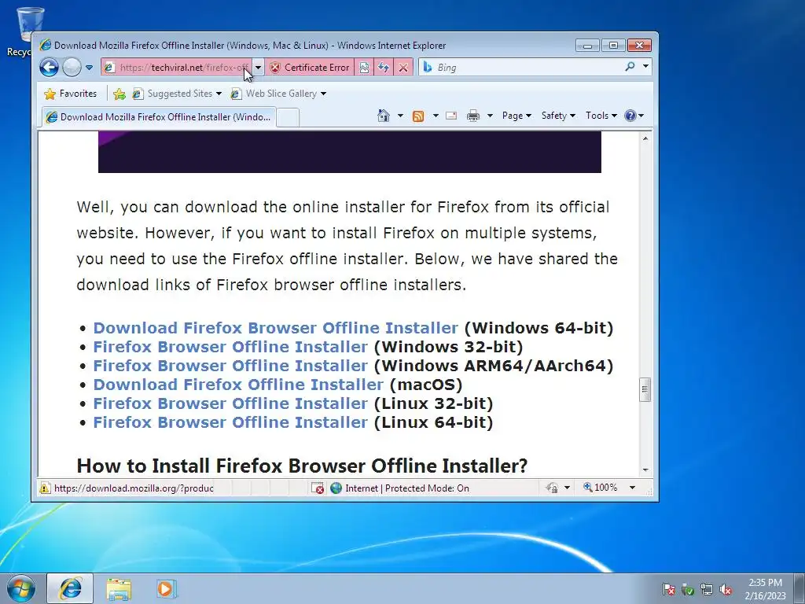Screen dimensions: 805x604
Task: Toggle Compatibility View icon
Action: coord(364,68)
